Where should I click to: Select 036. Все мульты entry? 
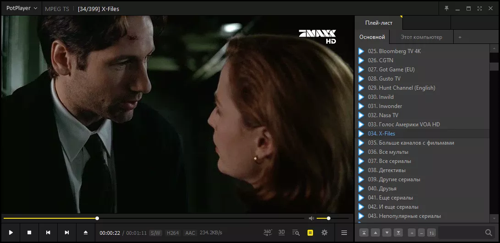pos(422,152)
